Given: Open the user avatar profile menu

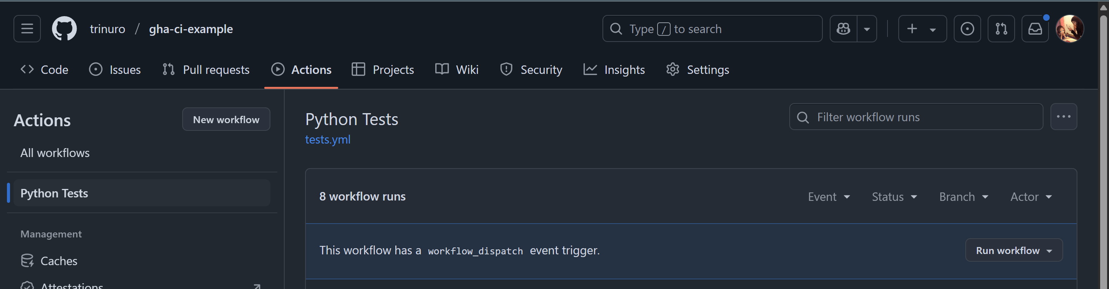Looking at the screenshot, I should pyautogui.click(x=1069, y=29).
